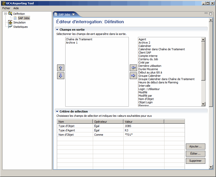Select Définition in the tree
216x177 pixels.
coord(19,14)
